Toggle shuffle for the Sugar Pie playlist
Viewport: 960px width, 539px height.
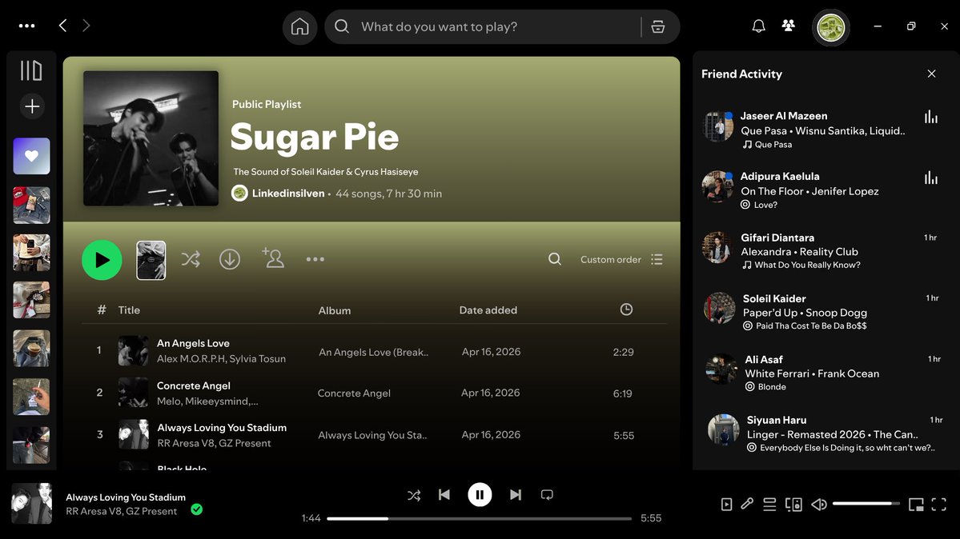[x=191, y=259]
